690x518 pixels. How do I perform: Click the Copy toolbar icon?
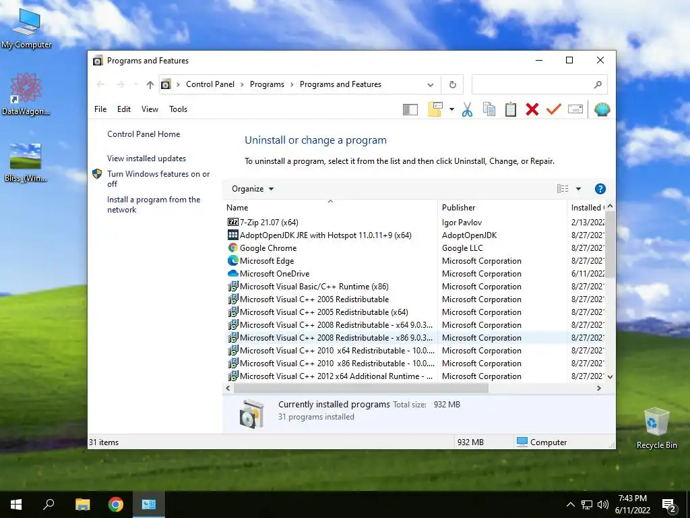pos(489,109)
